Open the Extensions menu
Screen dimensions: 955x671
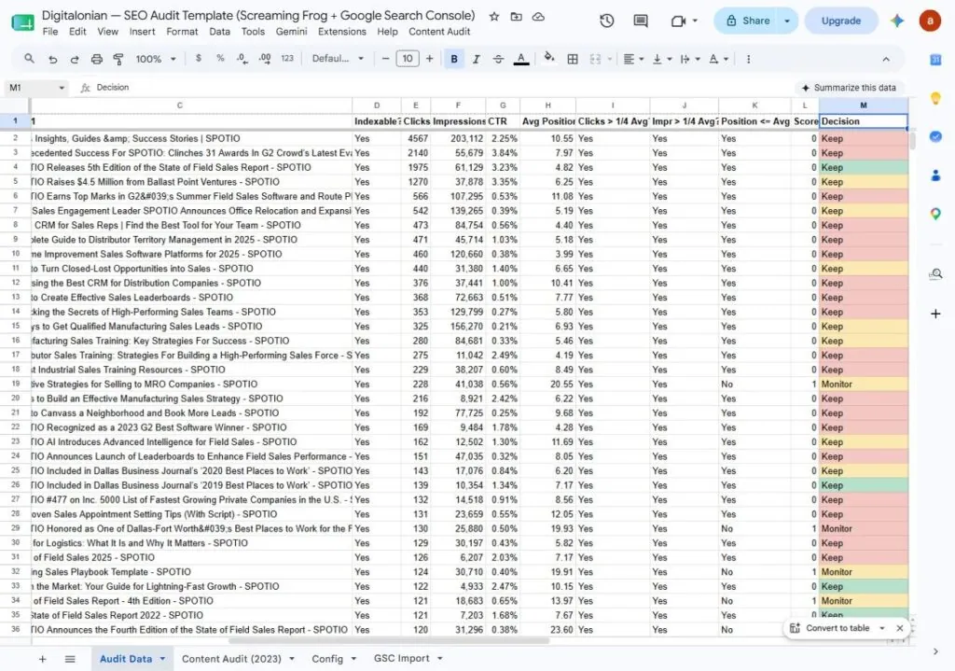coord(341,32)
